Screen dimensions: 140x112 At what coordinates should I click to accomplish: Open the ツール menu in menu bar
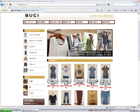pyautogui.click(x=32, y=8)
